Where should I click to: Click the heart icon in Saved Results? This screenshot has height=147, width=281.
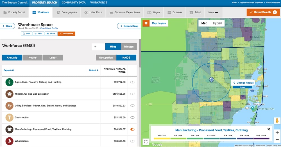tap(251, 12)
